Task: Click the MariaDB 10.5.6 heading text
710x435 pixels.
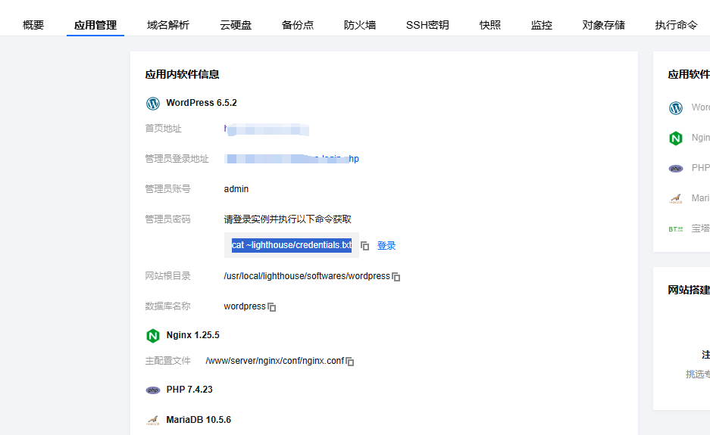Action: pyautogui.click(x=199, y=420)
